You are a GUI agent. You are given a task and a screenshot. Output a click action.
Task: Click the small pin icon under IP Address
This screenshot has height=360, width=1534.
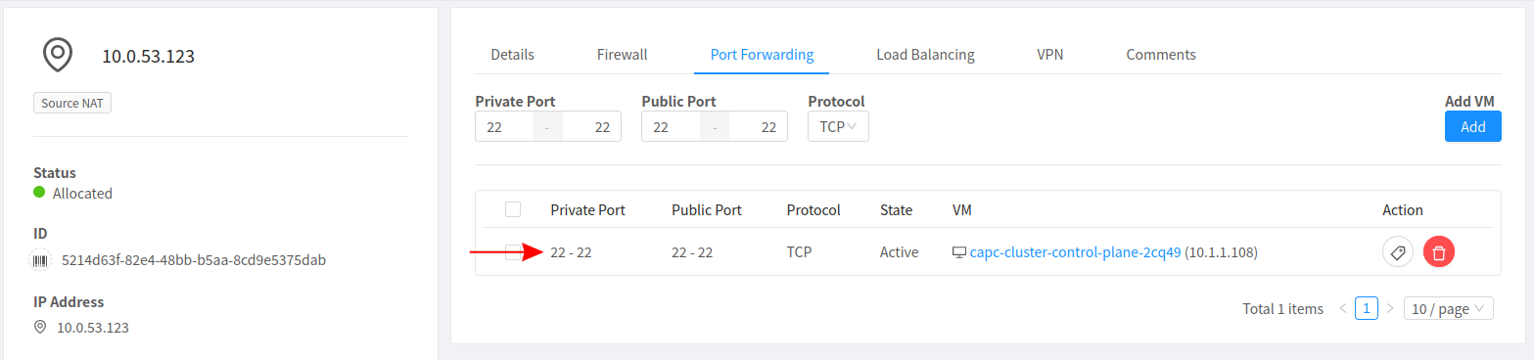[x=40, y=327]
